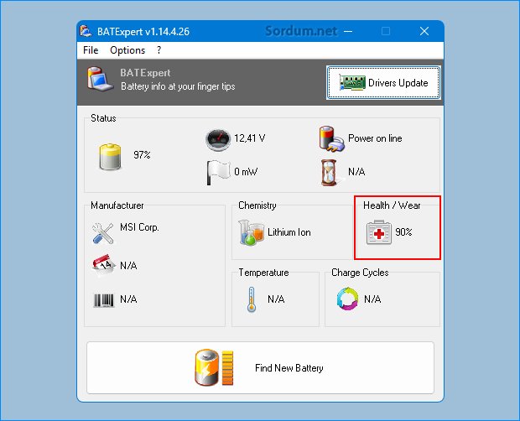520x421 pixels.
Task: Click the N/A beside the barcode icon
Action: [128, 299]
